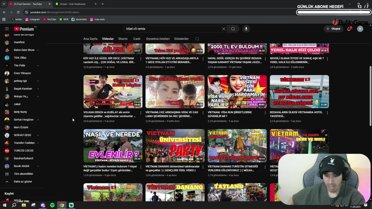
Task: Collapse subscriptions with Daha az göster
Action: (23, 182)
